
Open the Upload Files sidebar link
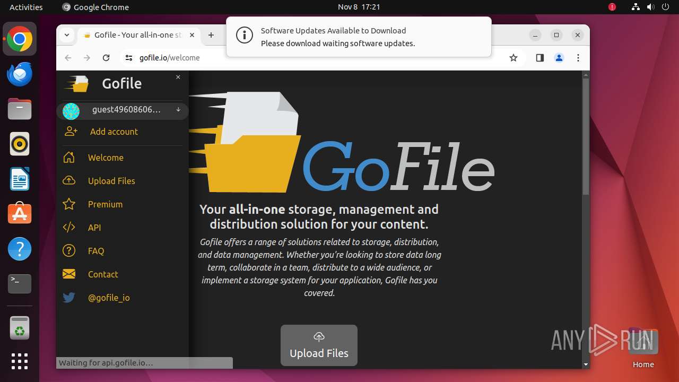pos(111,181)
